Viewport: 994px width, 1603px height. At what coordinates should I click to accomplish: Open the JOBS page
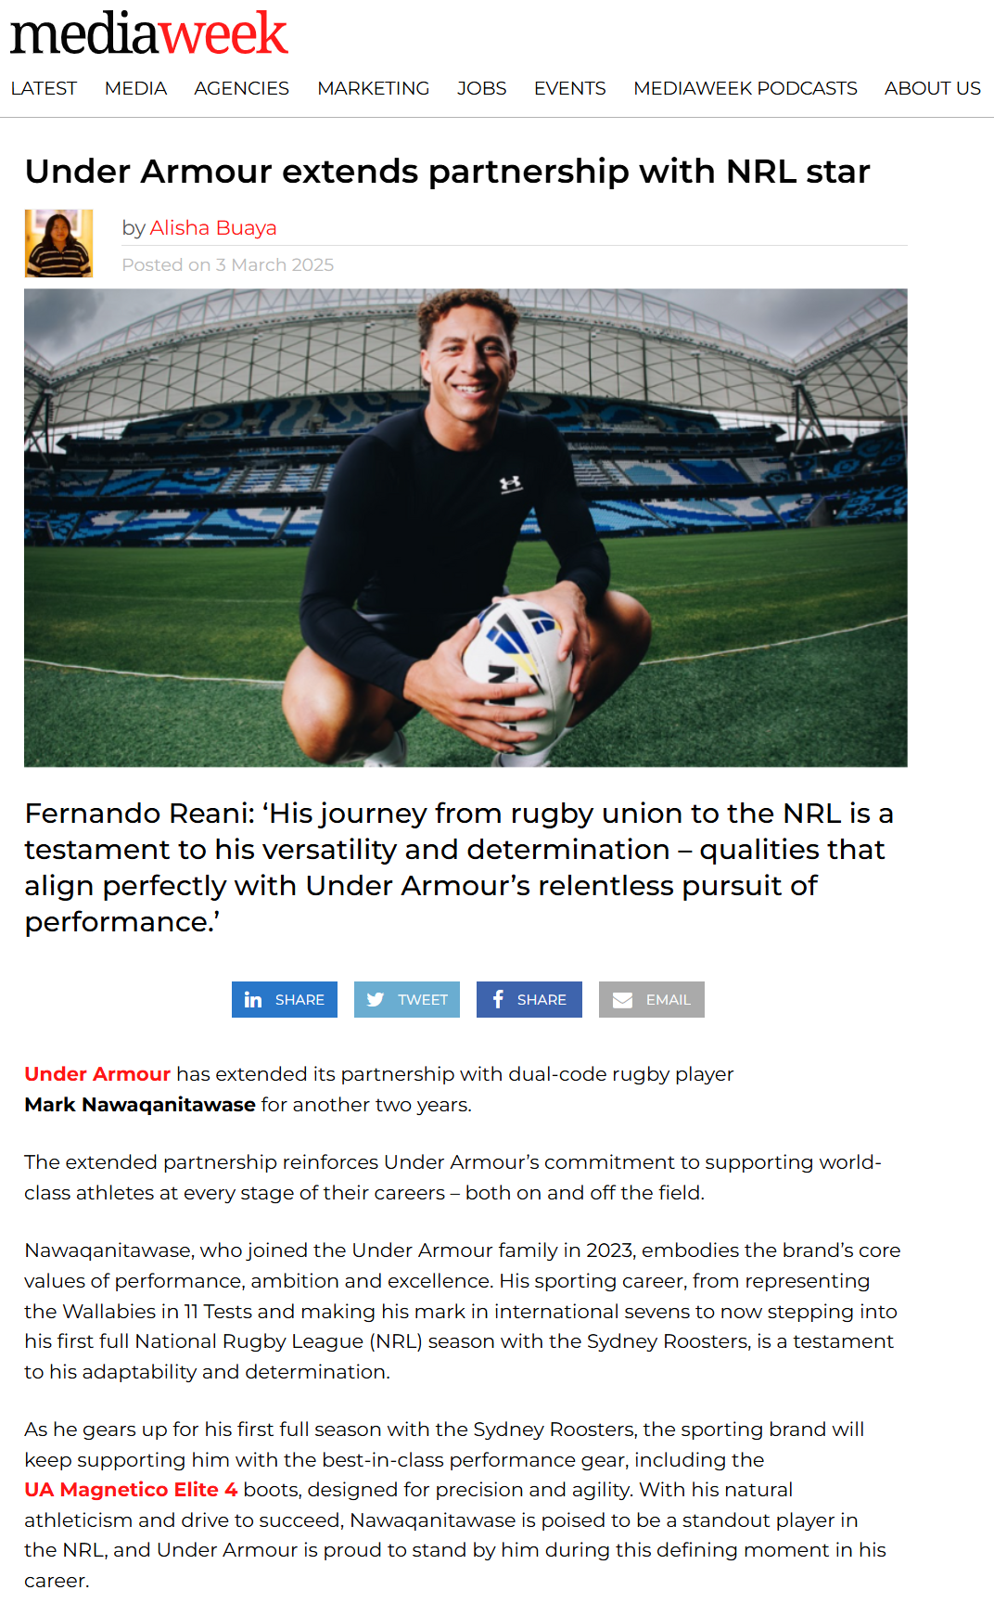[482, 88]
